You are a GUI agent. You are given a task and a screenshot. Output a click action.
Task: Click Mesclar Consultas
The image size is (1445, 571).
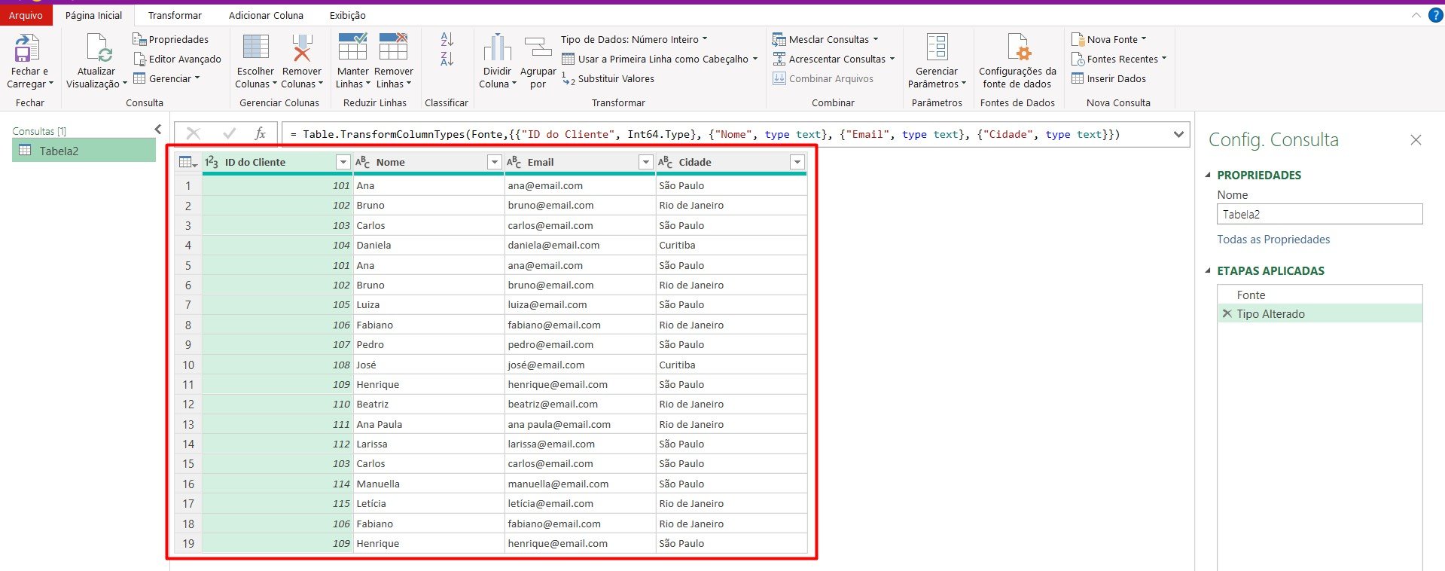tap(825, 39)
